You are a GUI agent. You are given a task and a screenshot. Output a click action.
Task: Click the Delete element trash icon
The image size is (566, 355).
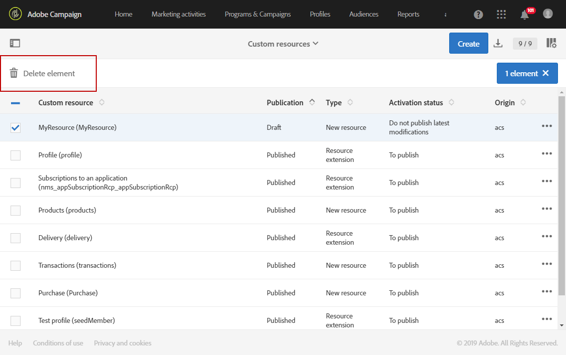point(14,74)
